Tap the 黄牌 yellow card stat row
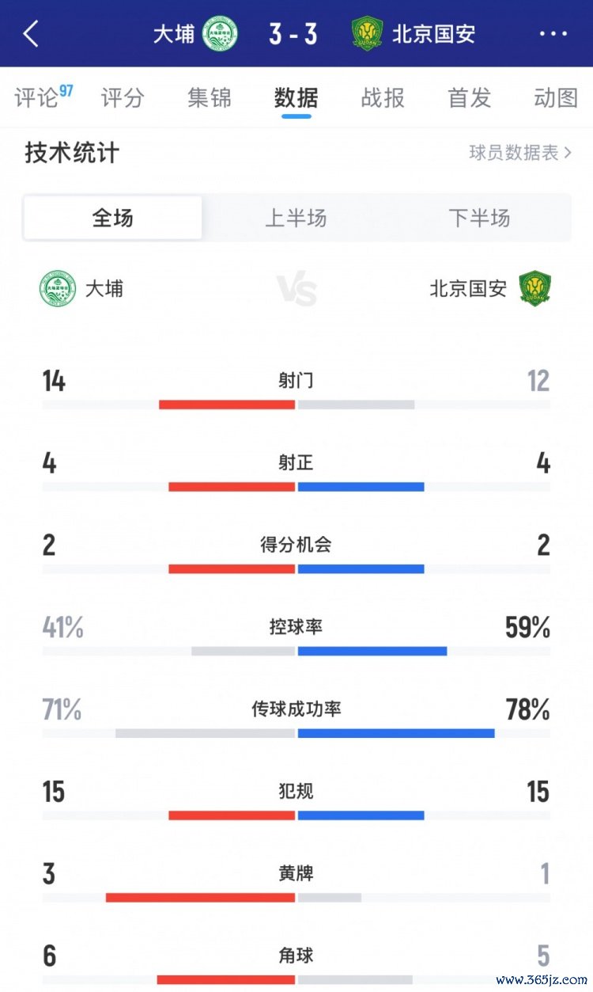This screenshot has height=992, width=593. pyautogui.click(x=296, y=884)
